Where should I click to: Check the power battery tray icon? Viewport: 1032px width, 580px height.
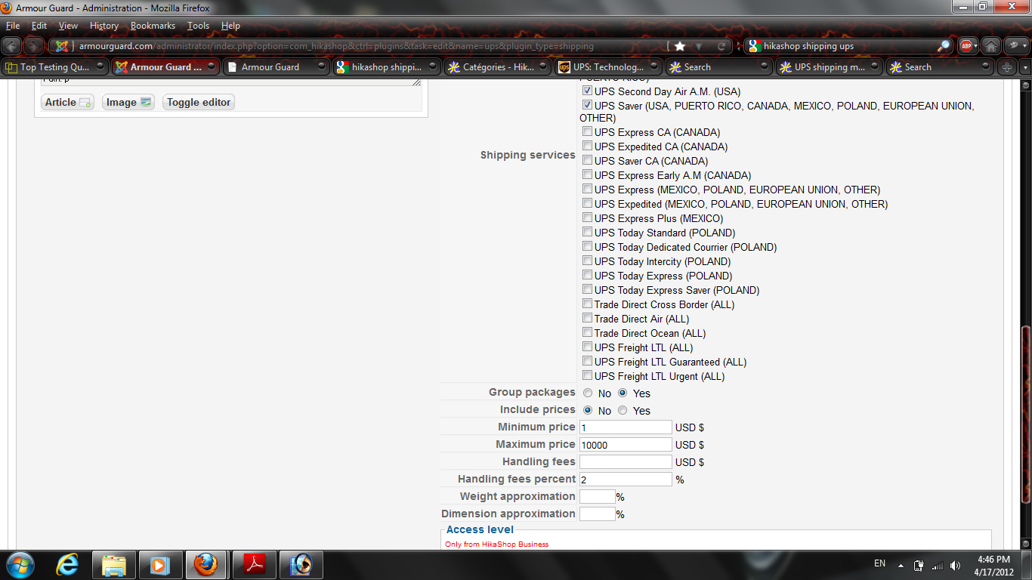[x=919, y=565]
